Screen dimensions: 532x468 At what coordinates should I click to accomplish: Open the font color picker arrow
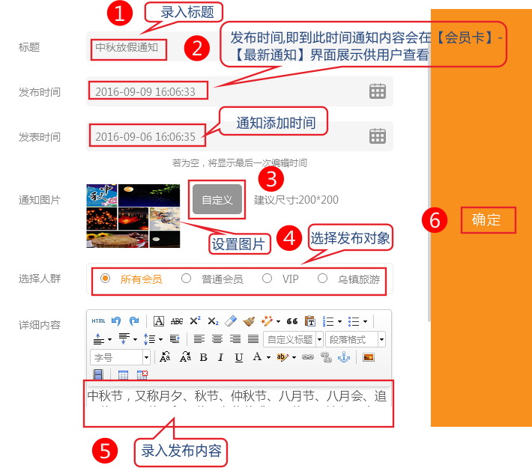pyautogui.click(x=267, y=358)
